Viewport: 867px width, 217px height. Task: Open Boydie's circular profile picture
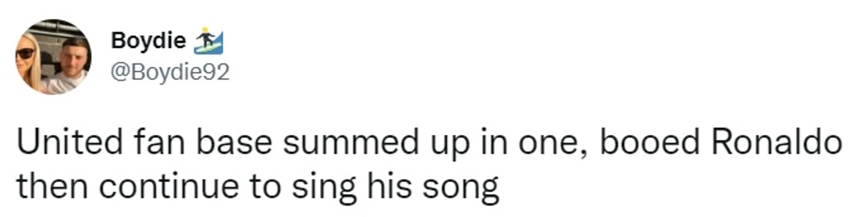pyautogui.click(x=53, y=57)
